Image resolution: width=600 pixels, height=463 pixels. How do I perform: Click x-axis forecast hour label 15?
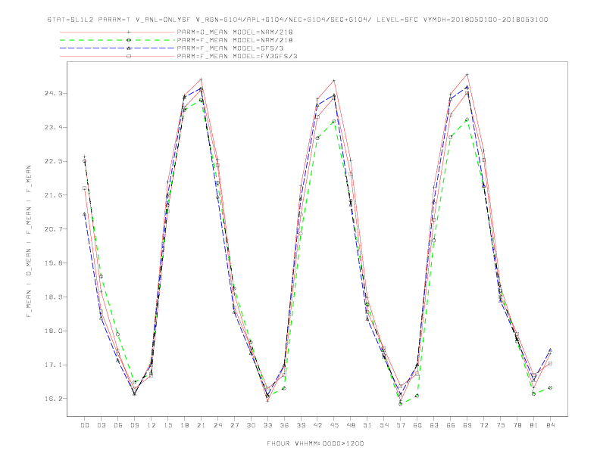coord(167,425)
